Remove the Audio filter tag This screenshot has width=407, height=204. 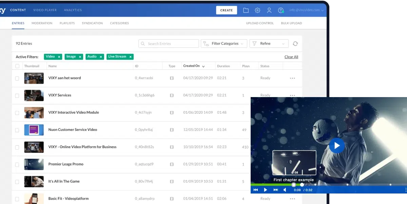(x=101, y=57)
